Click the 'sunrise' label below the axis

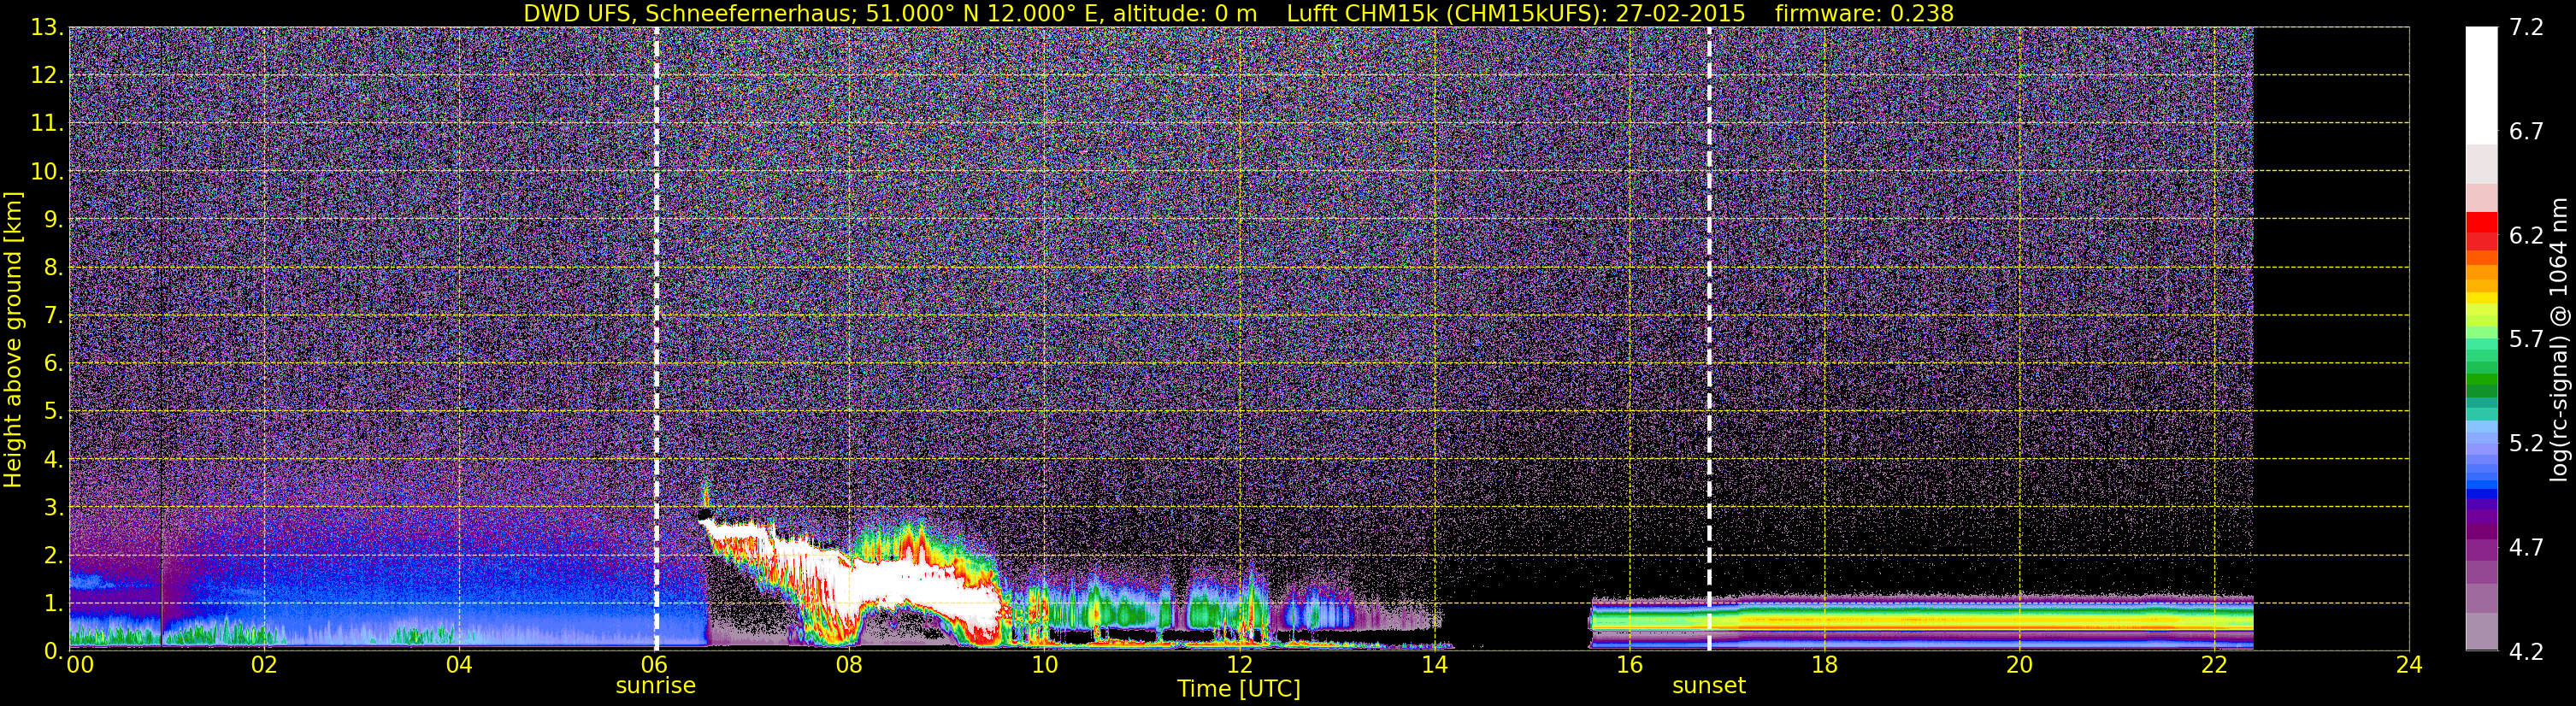(x=655, y=686)
